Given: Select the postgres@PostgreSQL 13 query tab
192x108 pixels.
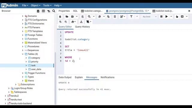Looking at the screenshot, I should 127,11.
